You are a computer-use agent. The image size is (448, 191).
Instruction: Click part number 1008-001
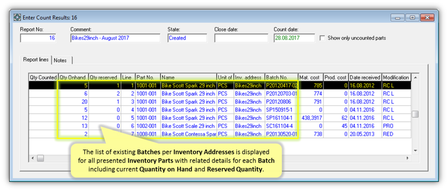click(x=148, y=134)
